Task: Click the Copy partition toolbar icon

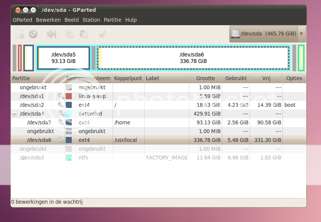Action: [69, 34]
